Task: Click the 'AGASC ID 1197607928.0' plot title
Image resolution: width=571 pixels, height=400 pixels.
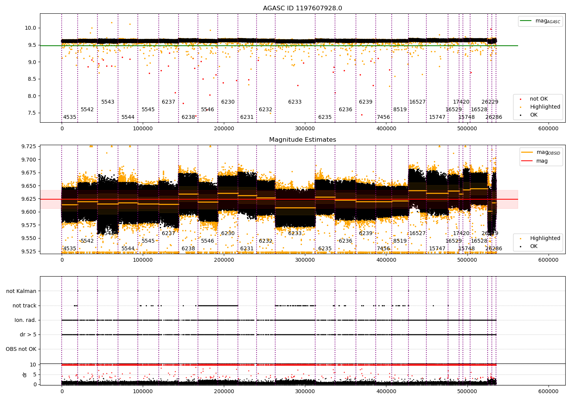Action: coord(302,8)
